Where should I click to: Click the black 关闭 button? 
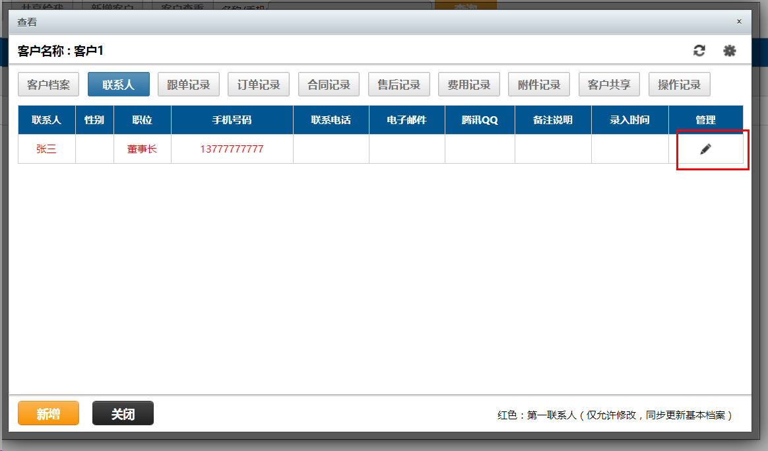coord(123,413)
